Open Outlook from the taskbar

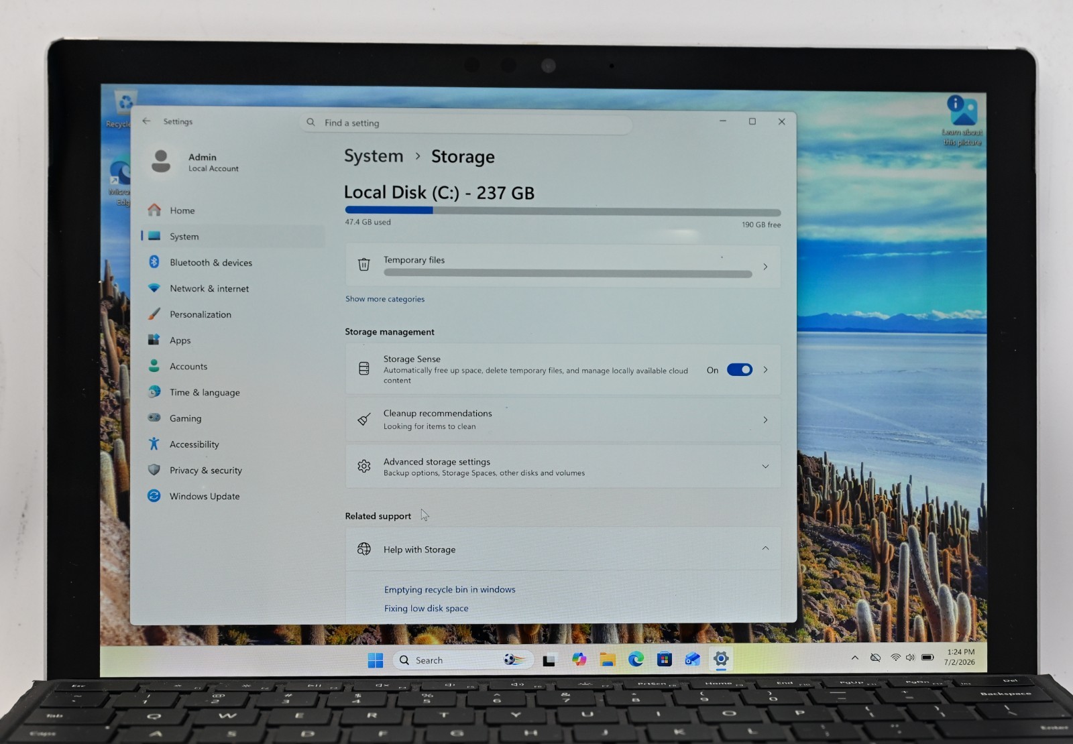tap(692, 660)
